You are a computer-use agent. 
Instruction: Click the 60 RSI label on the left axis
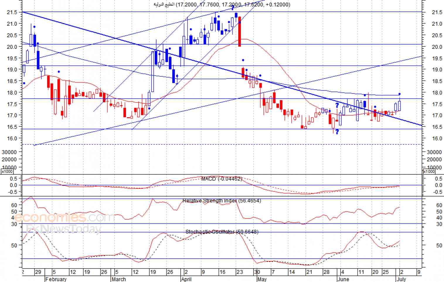(14, 205)
